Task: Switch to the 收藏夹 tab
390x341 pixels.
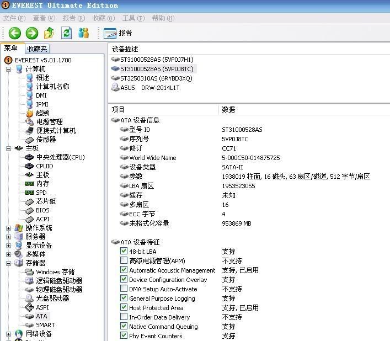Action: (37, 49)
